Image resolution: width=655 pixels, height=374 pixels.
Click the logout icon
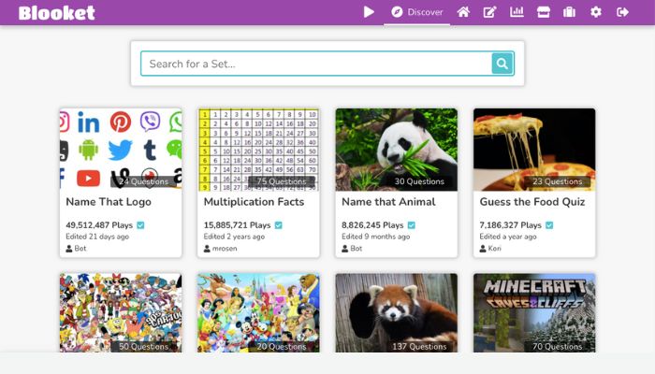pos(623,11)
